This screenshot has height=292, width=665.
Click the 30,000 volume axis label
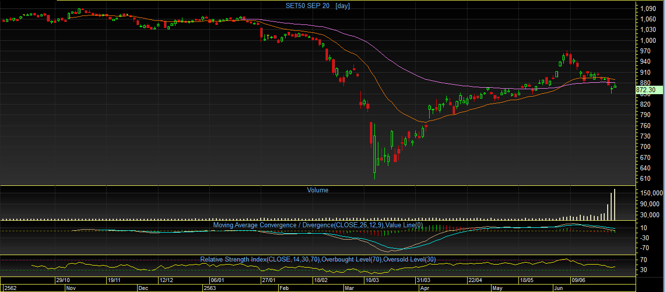pos(650,215)
